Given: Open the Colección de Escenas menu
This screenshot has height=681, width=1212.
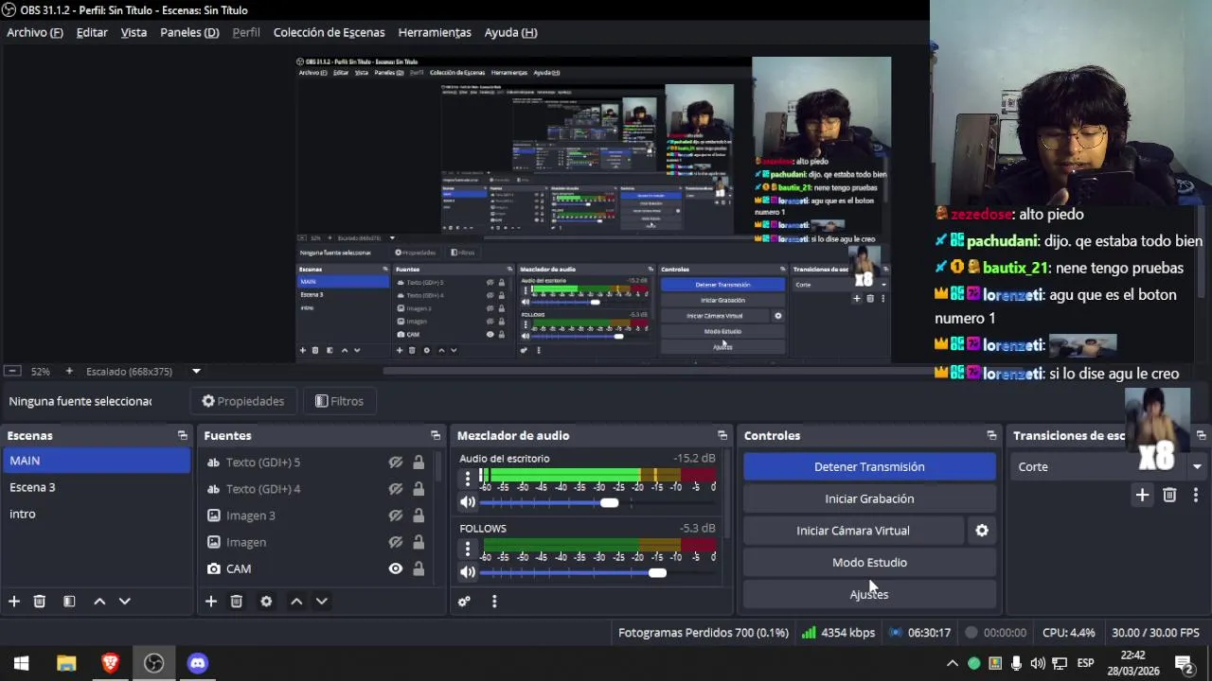Looking at the screenshot, I should pos(329,32).
